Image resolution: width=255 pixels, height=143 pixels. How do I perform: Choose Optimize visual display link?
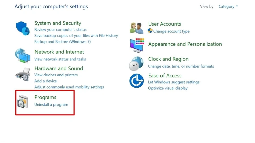168,88
